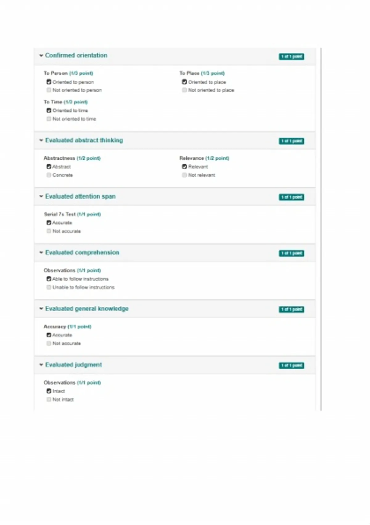Collapse the Evaluated comprehension section arrow

[41, 253]
